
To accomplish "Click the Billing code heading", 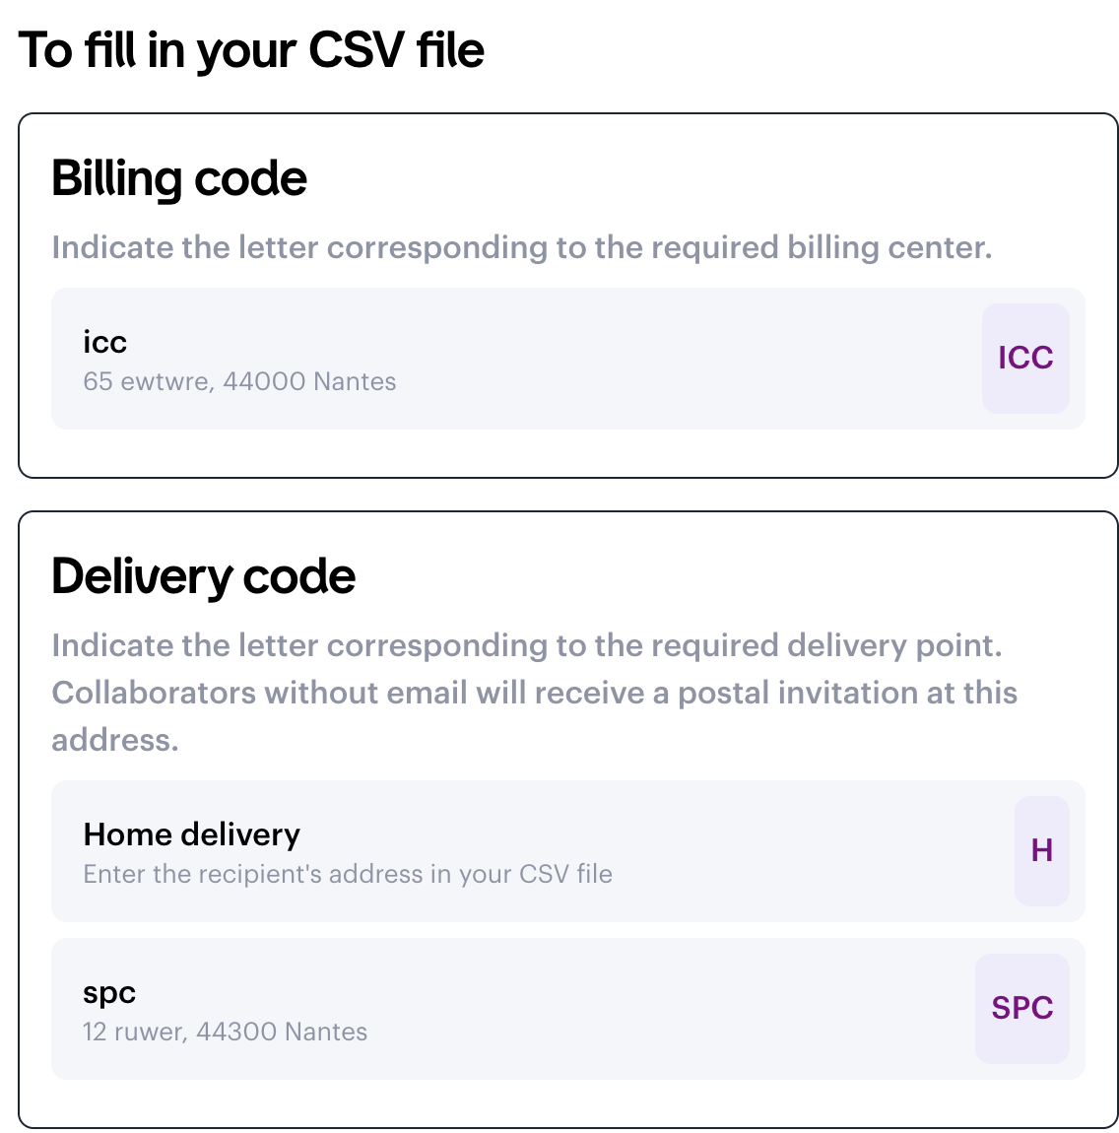I will coord(179,178).
